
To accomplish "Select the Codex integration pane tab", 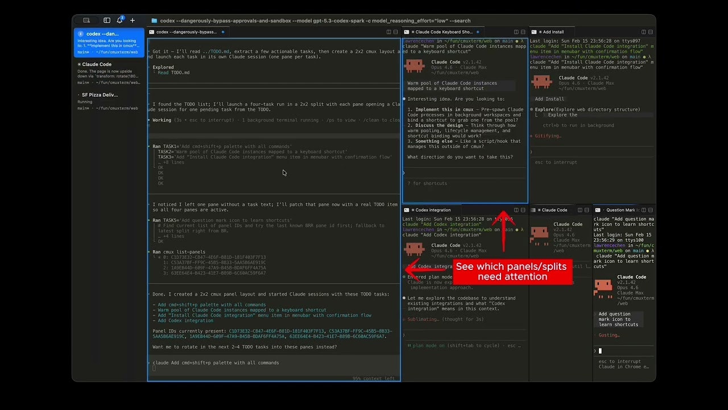I will pos(432,210).
